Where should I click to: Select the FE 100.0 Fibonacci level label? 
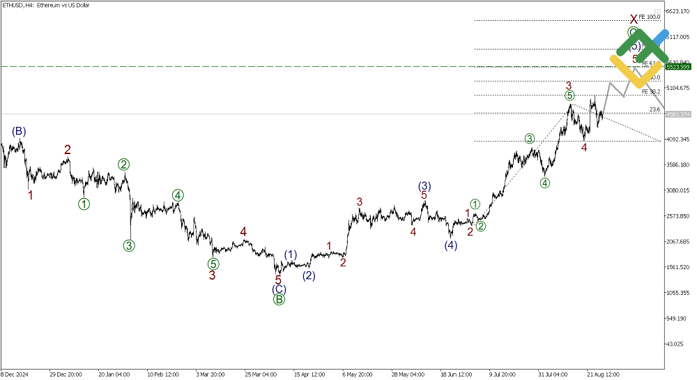[648, 17]
